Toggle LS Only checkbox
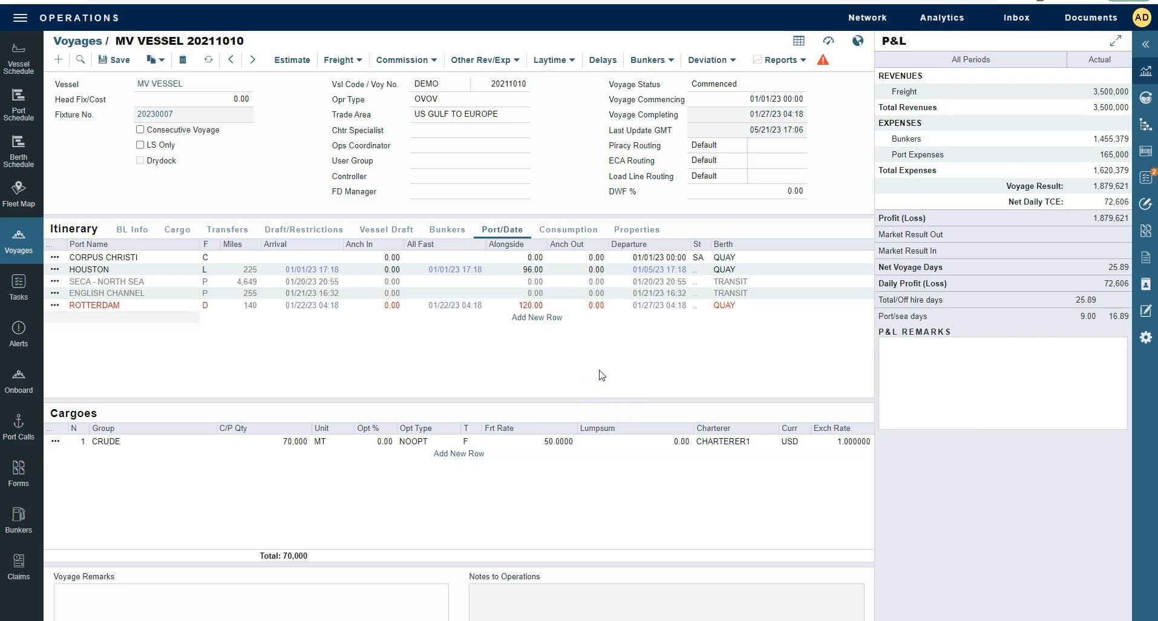This screenshot has height=621, width=1158. (x=140, y=145)
